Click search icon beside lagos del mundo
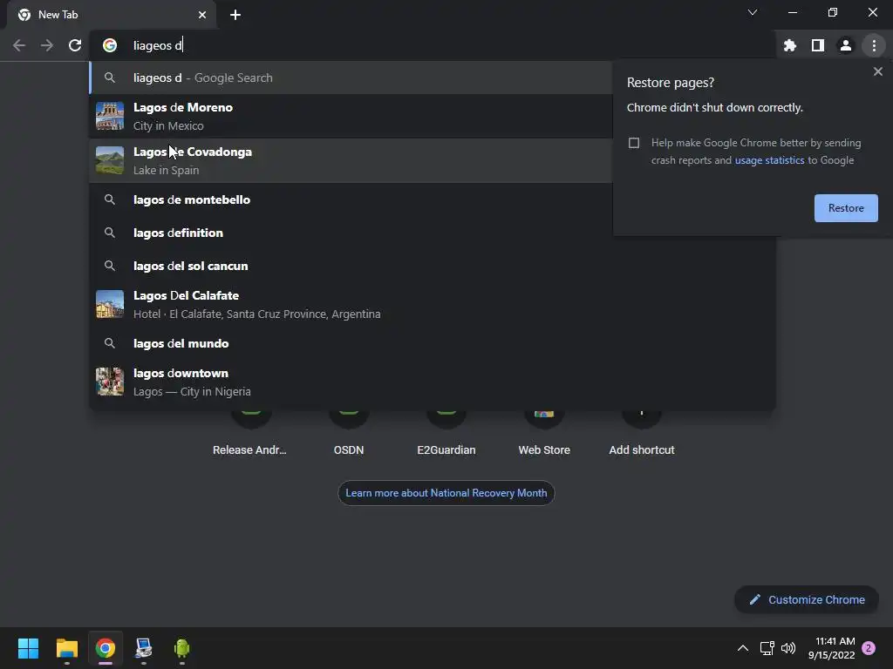This screenshot has width=893, height=669. click(109, 343)
